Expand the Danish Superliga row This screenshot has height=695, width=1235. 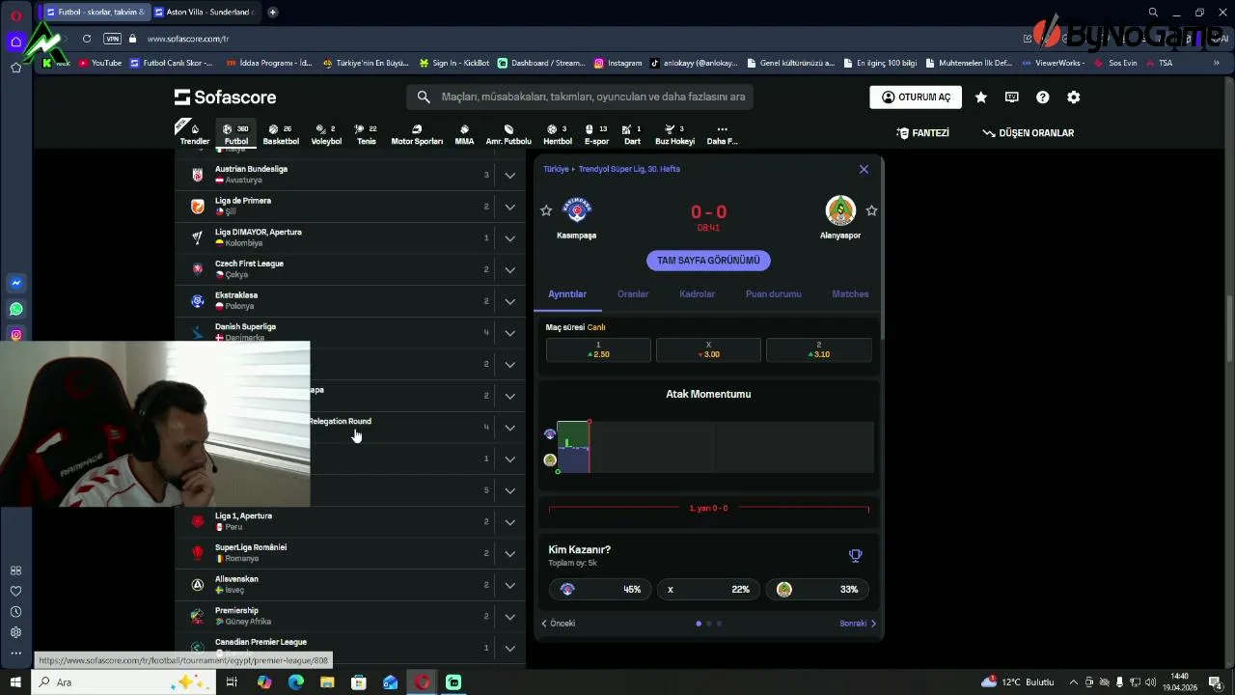[509, 333]
